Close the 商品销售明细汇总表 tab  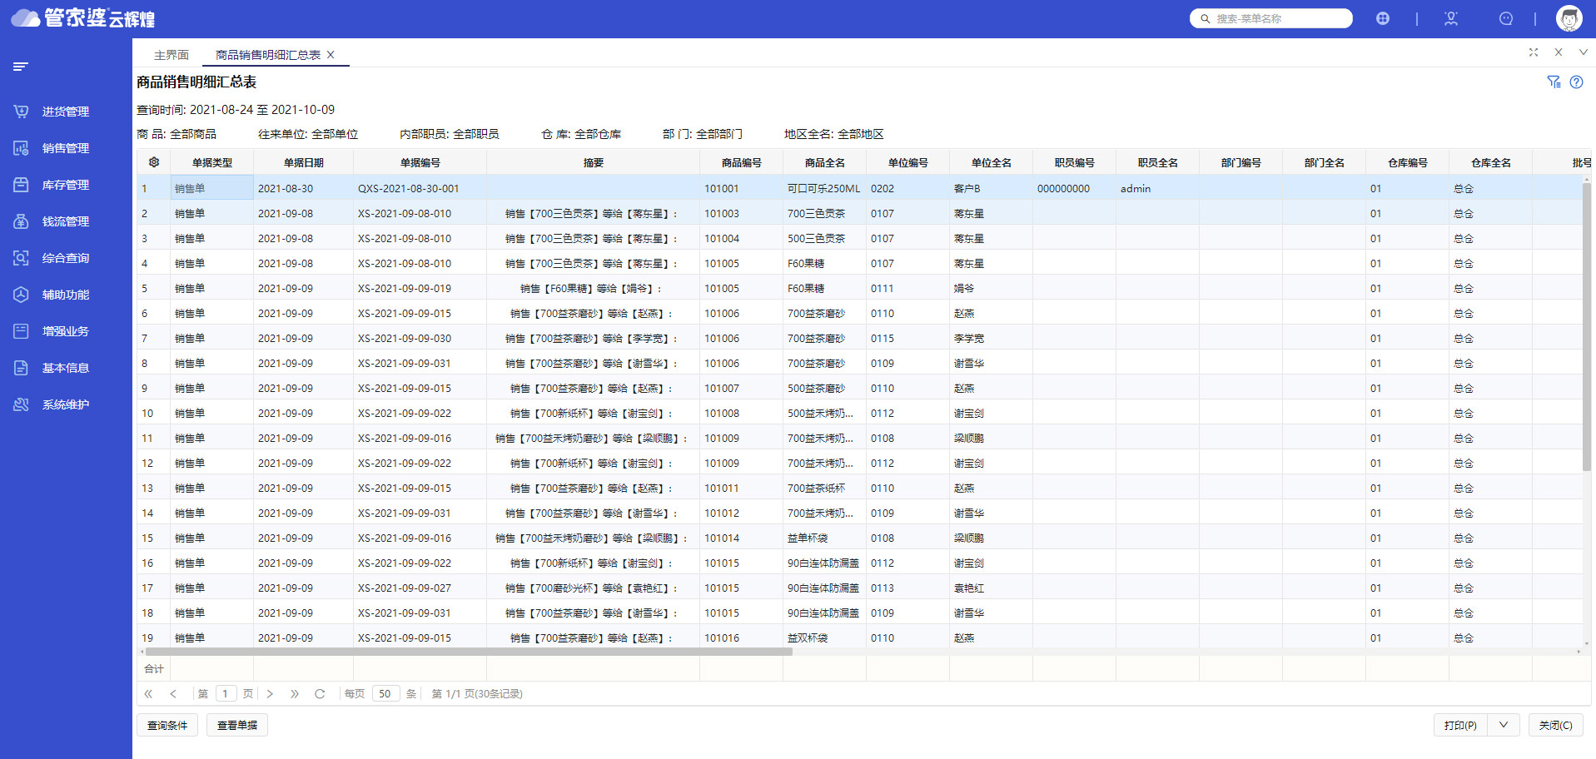(x=331, y=55)
